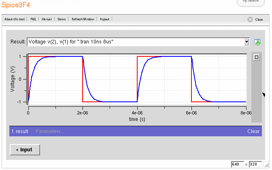Select the 1 result tab

click(x=19, y=131)
